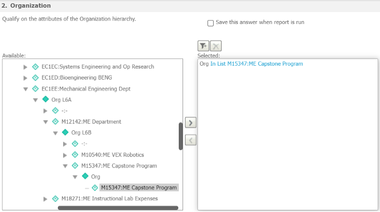
Task: Click the Available list horizontal scrollbar
Action: [x=118, y=208]
